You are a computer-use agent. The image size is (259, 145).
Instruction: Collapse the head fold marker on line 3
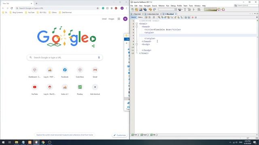tap(137, 27)
